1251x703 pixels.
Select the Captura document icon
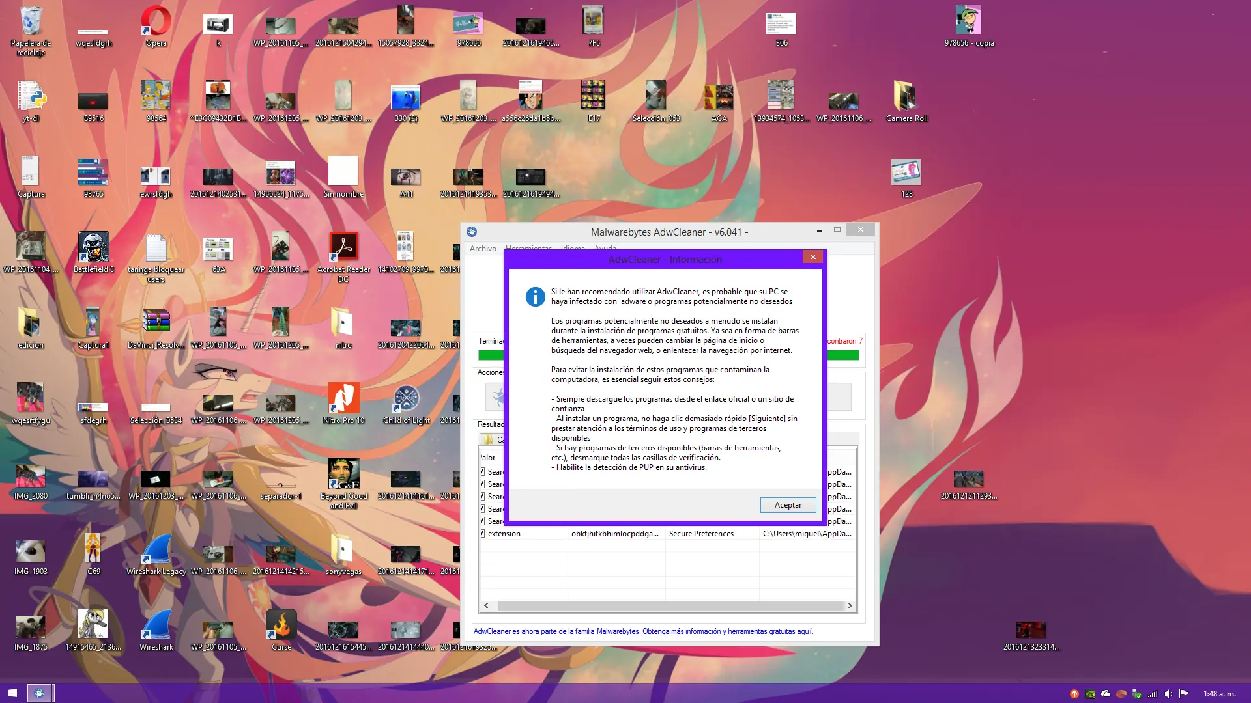pos(31,177)
